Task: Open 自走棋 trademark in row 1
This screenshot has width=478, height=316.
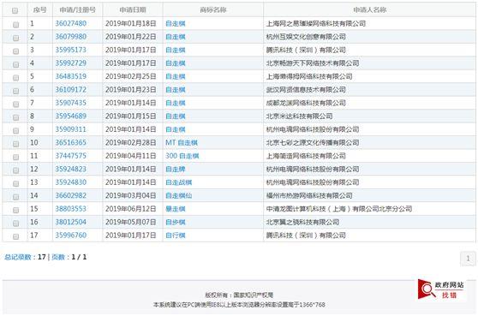Action: [176, 23]
